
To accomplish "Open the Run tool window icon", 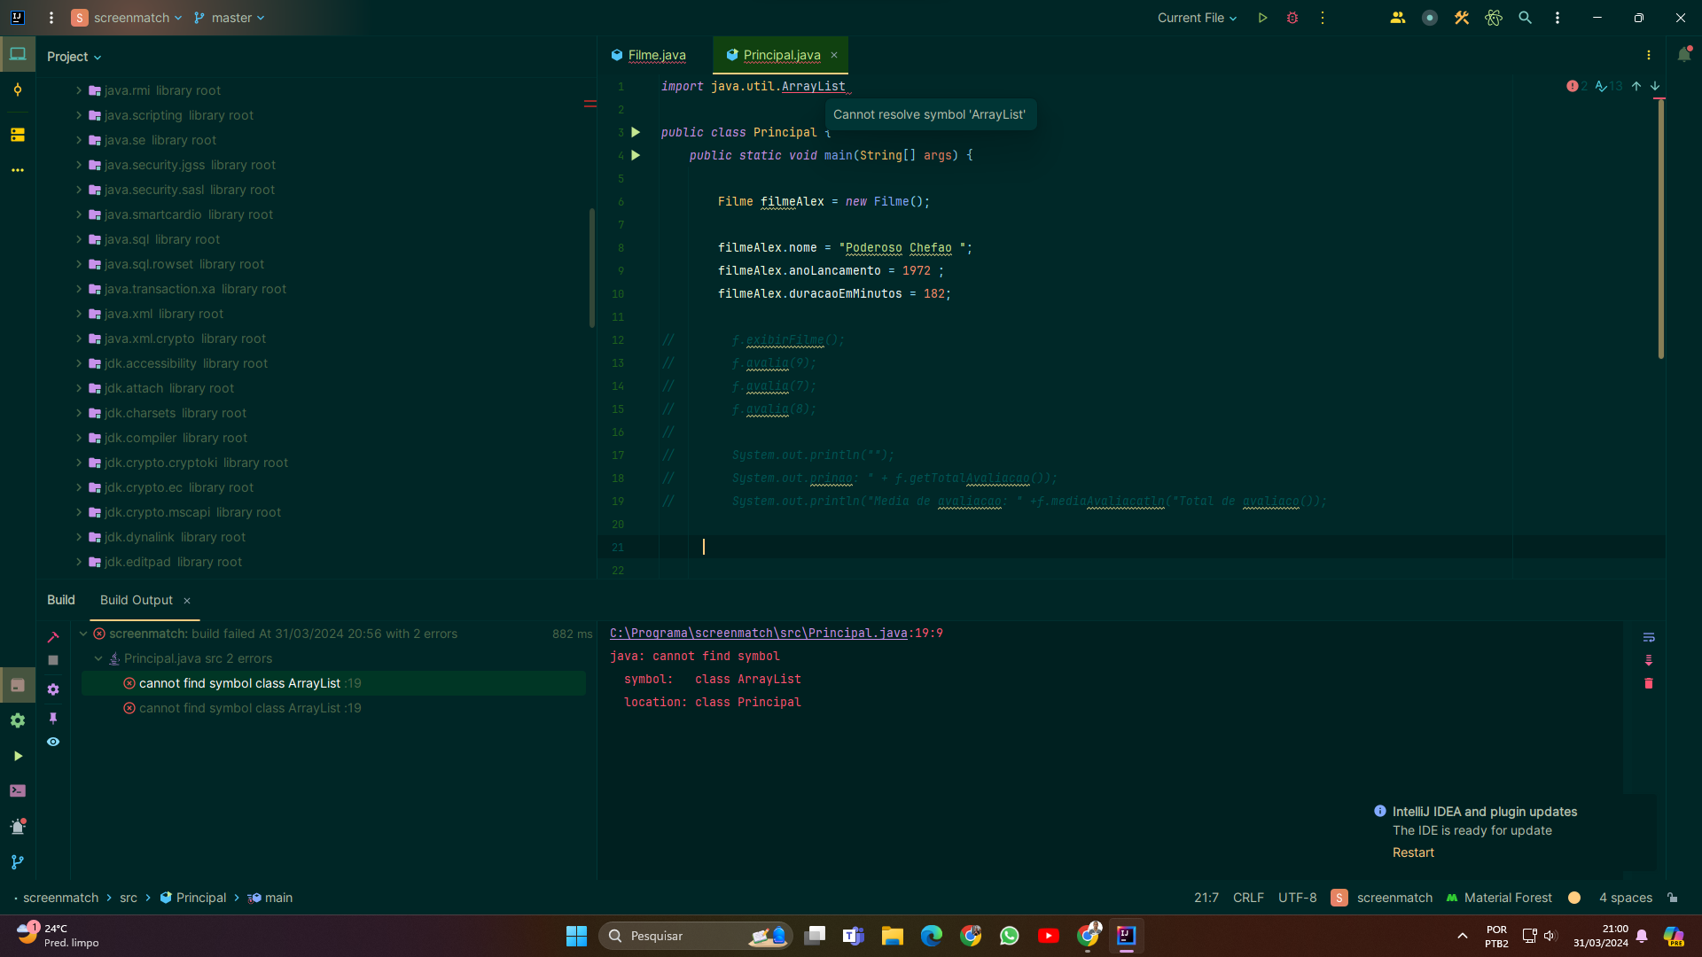I will click(18, 756).
